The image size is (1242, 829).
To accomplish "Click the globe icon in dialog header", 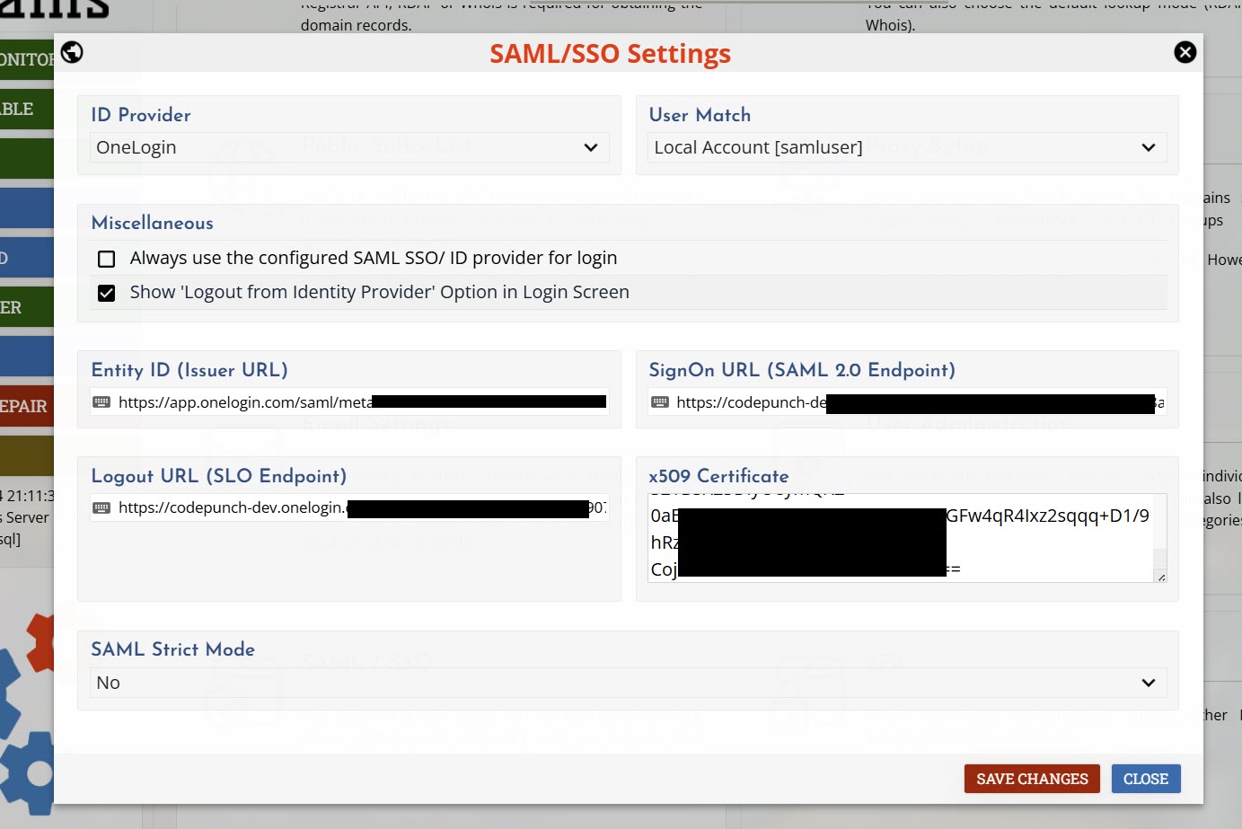I will (72, 52).
